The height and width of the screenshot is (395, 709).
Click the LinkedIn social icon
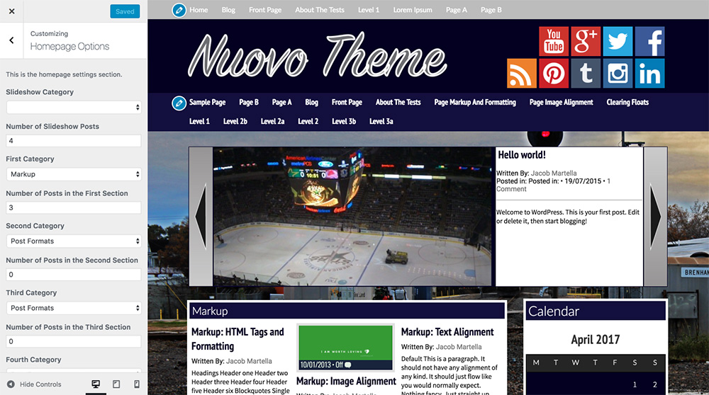click(649, 73)
